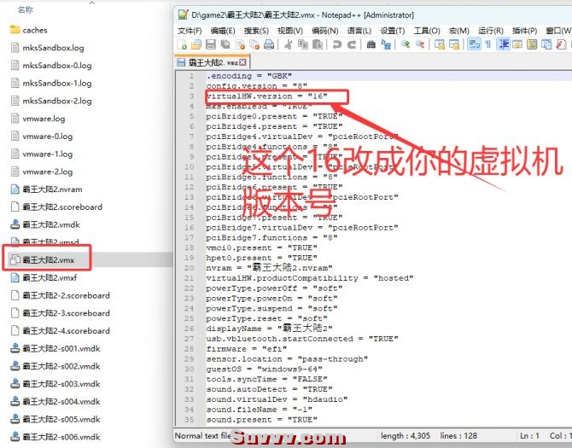Toggle the Indent guide toolbar button
The height and width of the screenshot is (448, 572).
click(503, 44)
